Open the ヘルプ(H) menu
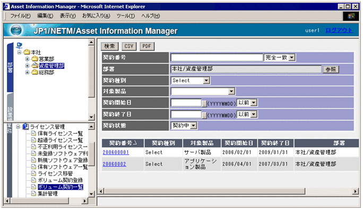The image size is (363, 210). click(151, 16)
